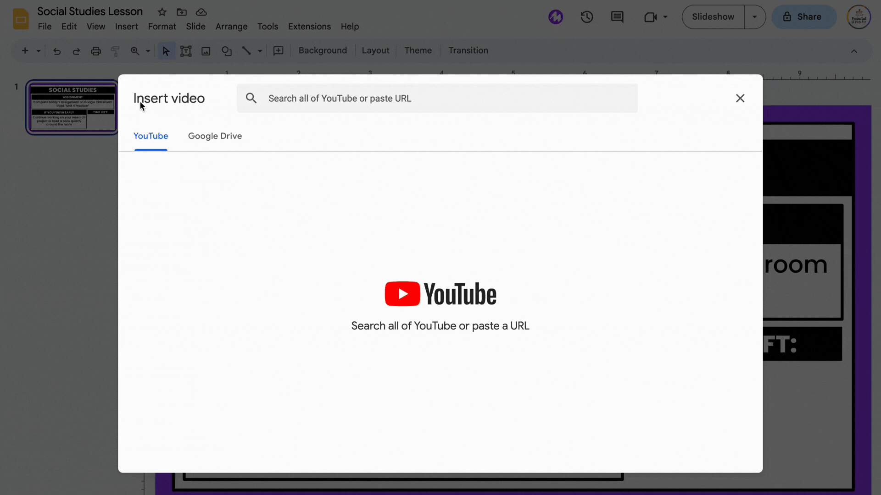This screenshot has height=495, width=881.
Task: Expand the line type dropdown arrow
Action: click(x=260, y=51)
